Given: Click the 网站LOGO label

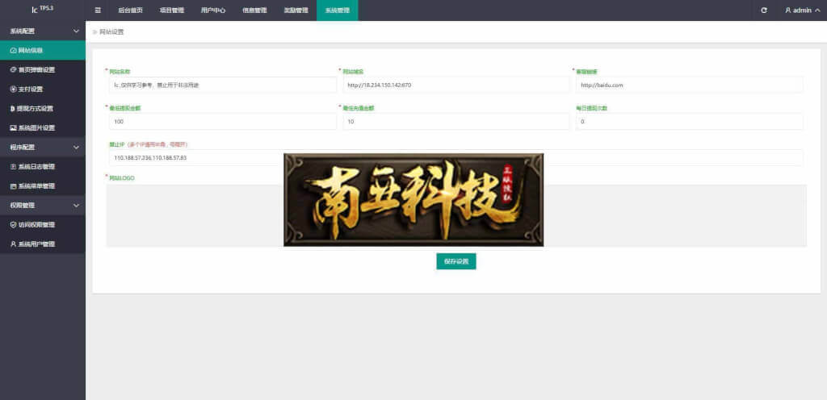Looking at the screenshot, I should click(121, 178).
